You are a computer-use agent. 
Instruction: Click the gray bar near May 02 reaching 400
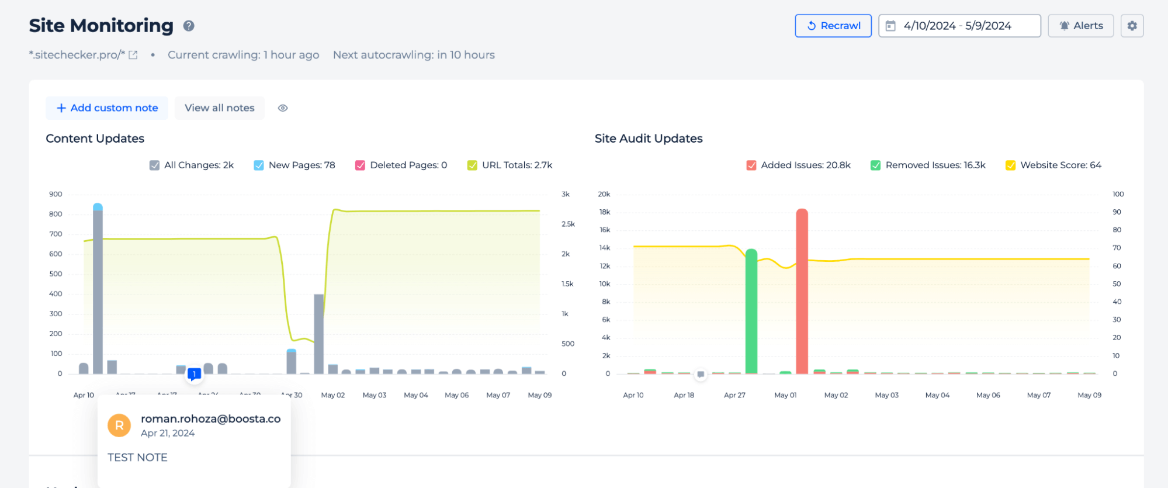(x=318, y=334)
